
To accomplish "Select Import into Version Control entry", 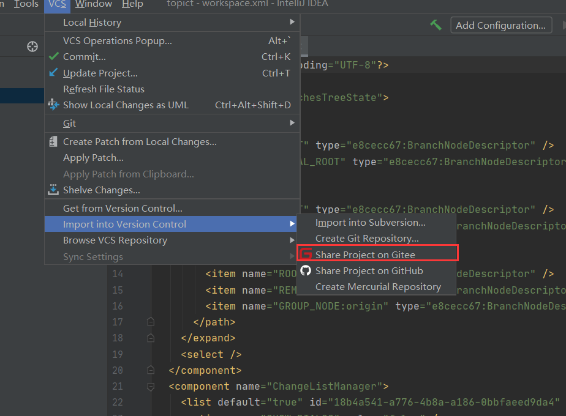I will [x=172, y=225].
